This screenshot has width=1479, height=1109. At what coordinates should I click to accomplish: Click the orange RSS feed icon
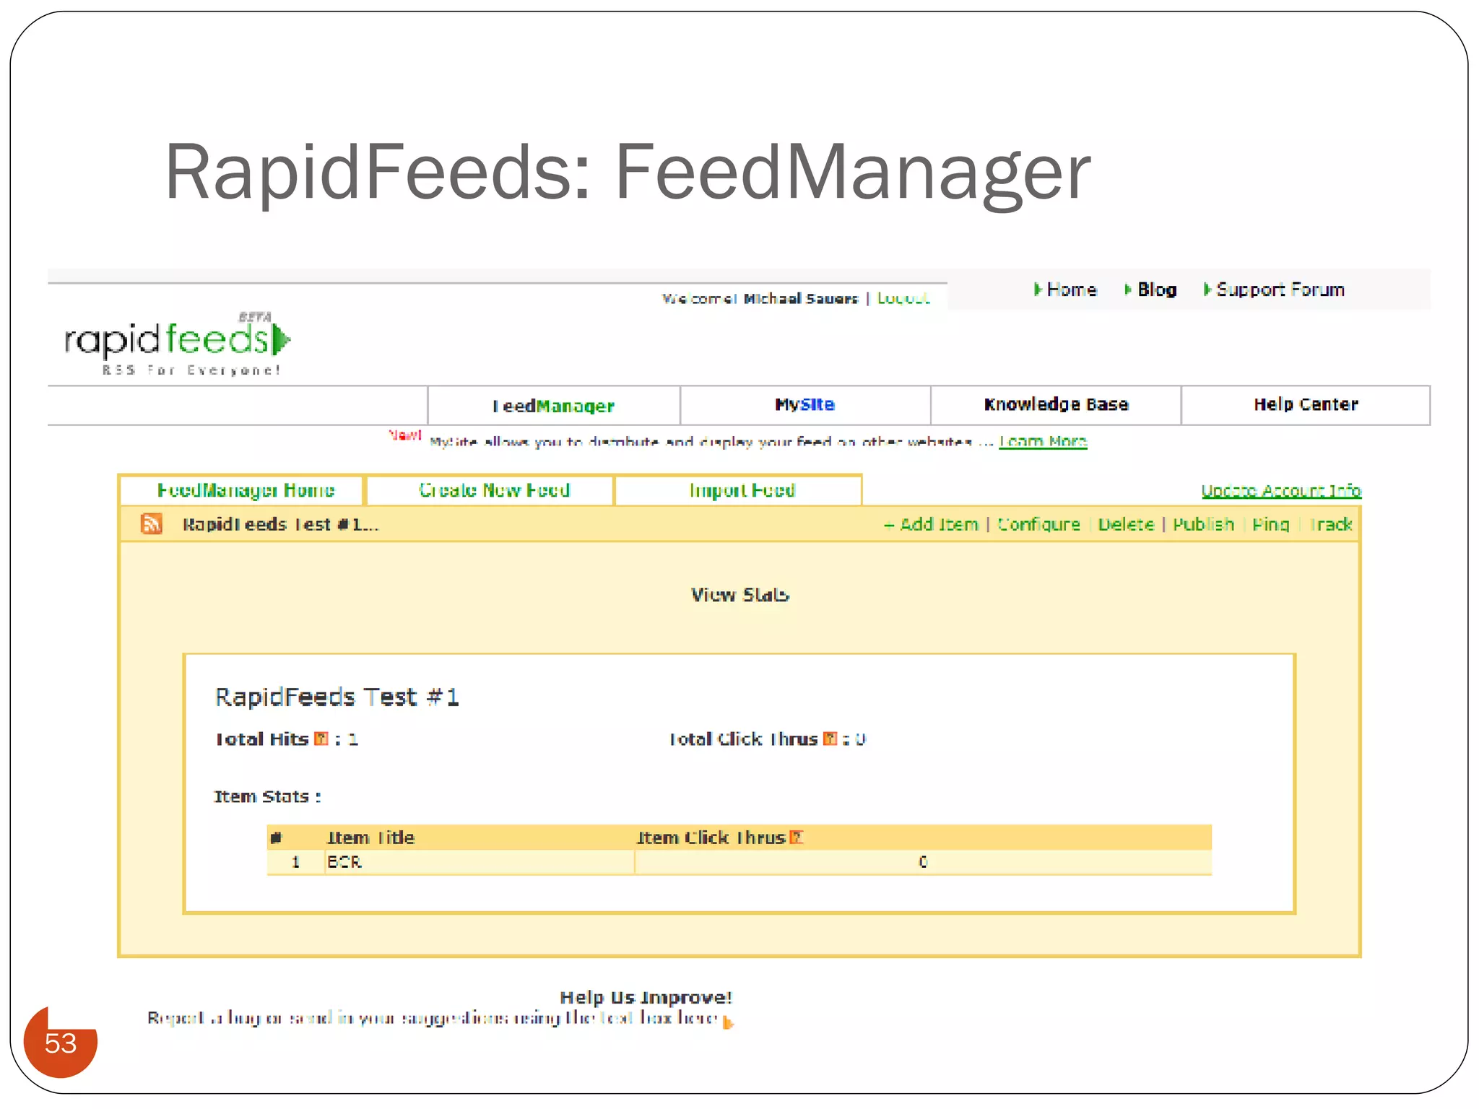pyautogui.click(x=152, y=523)
